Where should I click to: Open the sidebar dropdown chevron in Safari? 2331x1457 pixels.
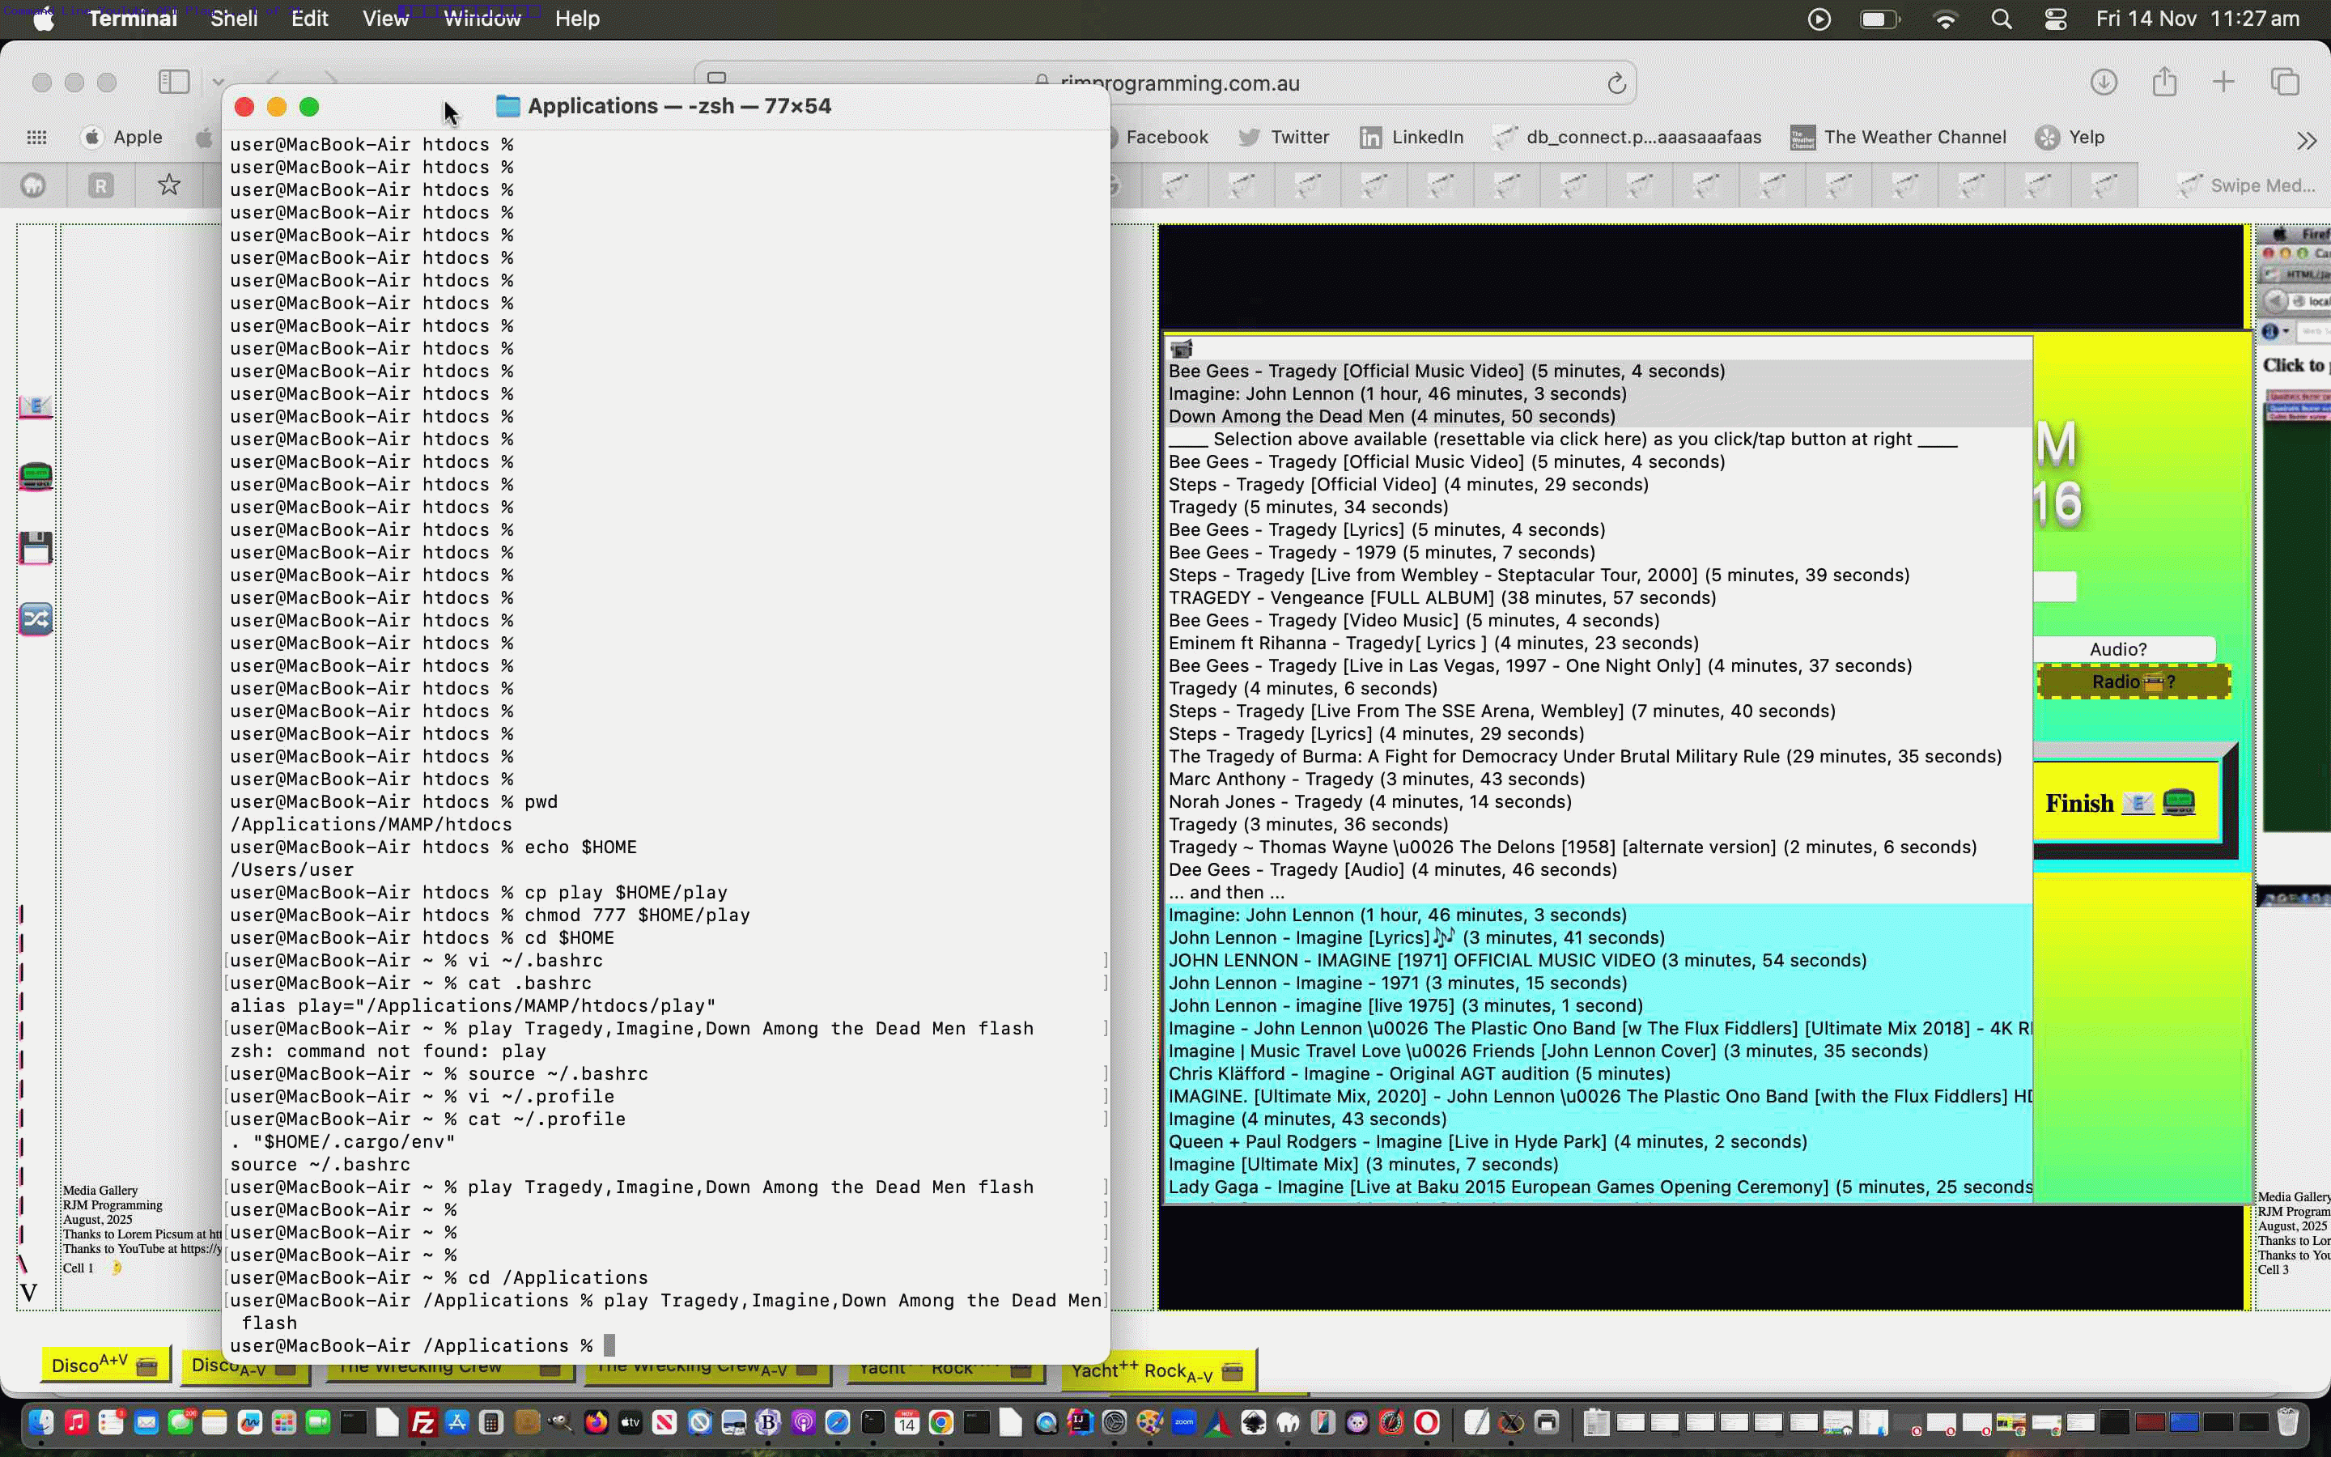218,82
